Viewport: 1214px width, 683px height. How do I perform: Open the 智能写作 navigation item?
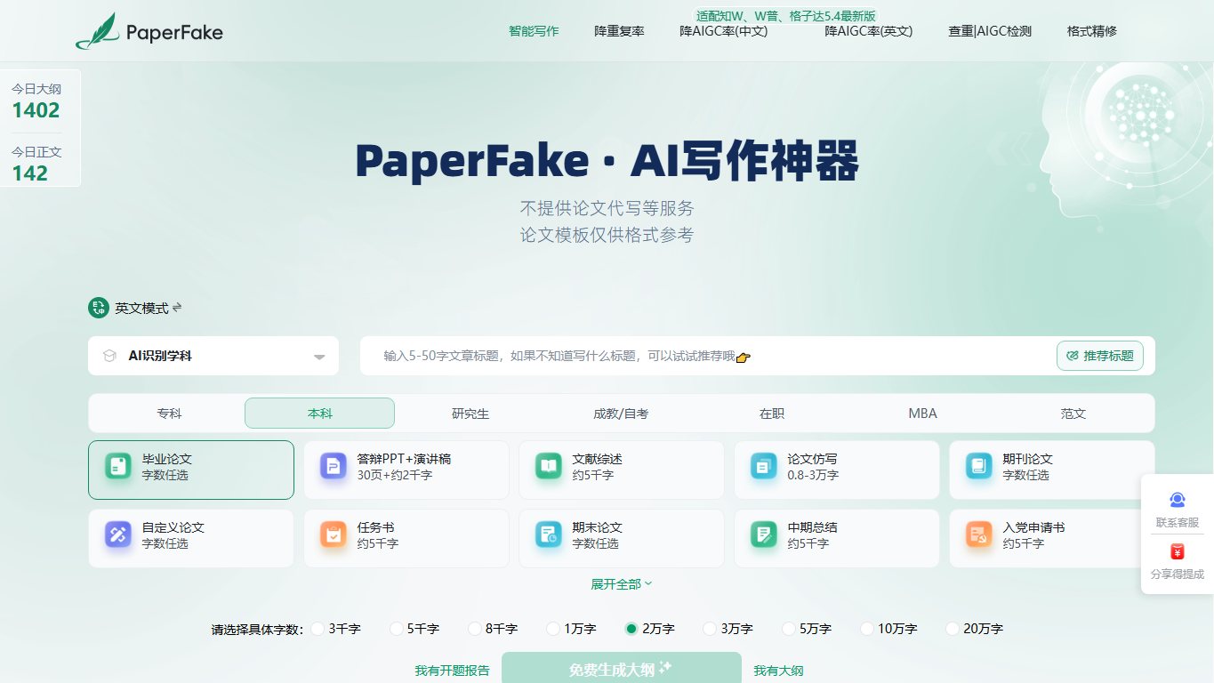(534, 31)
